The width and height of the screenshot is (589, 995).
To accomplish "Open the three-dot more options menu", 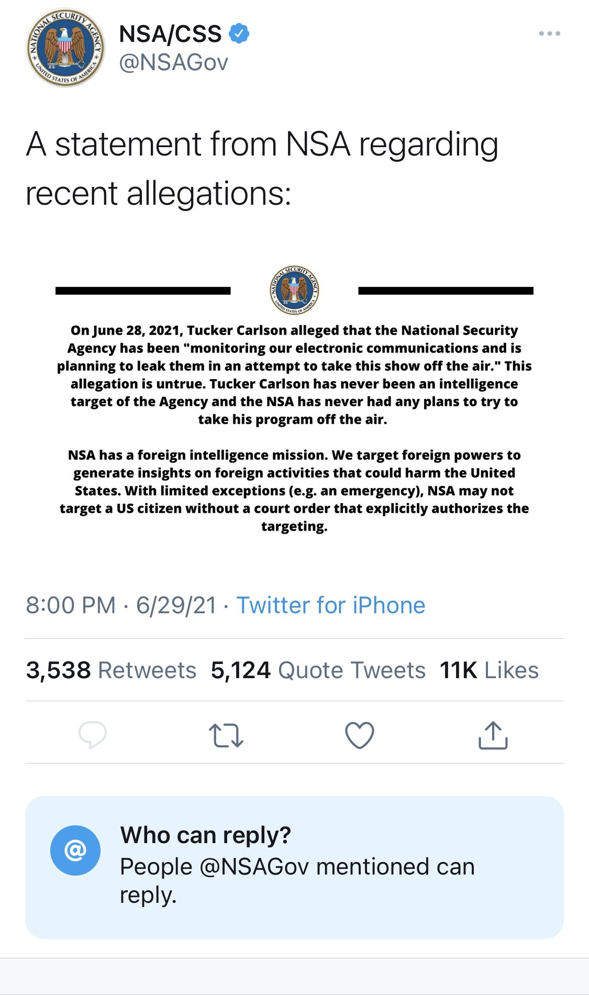I will pyautogui.click(x=550, y=34).
